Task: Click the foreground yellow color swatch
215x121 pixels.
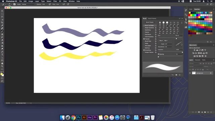Action: coord(1,74)
